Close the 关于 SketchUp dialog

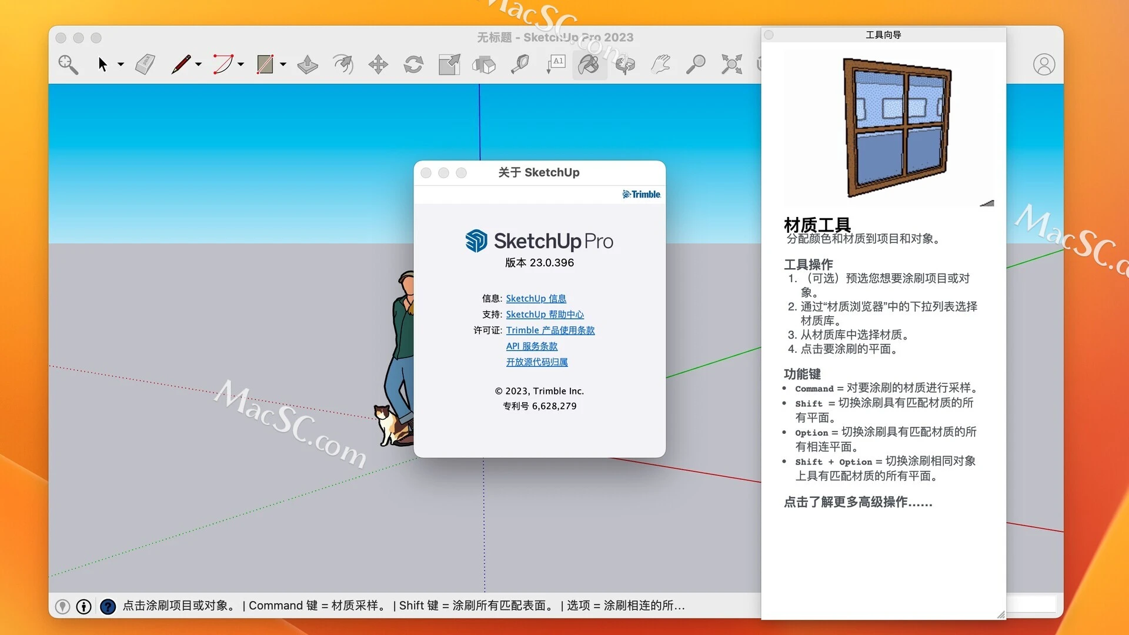pos(426,173)
